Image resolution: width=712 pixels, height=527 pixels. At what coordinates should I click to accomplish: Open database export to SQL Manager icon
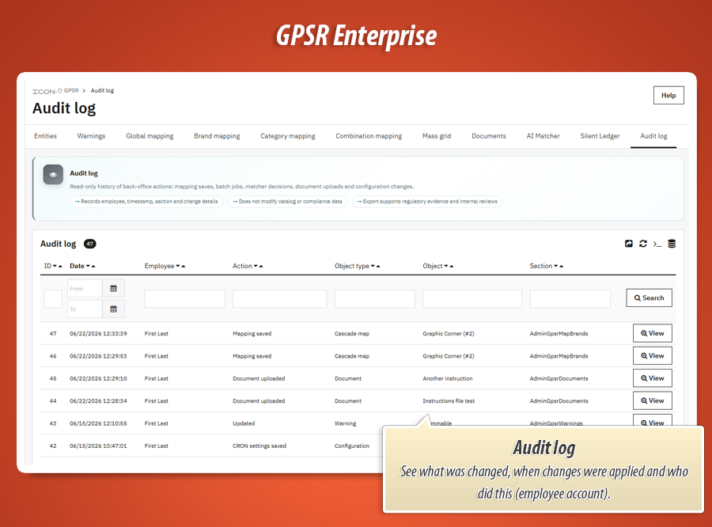click(672, 244)
